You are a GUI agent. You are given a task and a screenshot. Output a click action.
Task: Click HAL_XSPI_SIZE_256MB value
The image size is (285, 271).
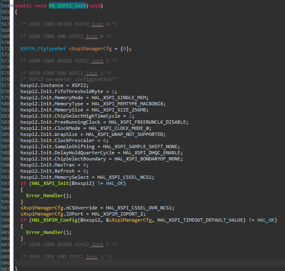pos(119,110)
